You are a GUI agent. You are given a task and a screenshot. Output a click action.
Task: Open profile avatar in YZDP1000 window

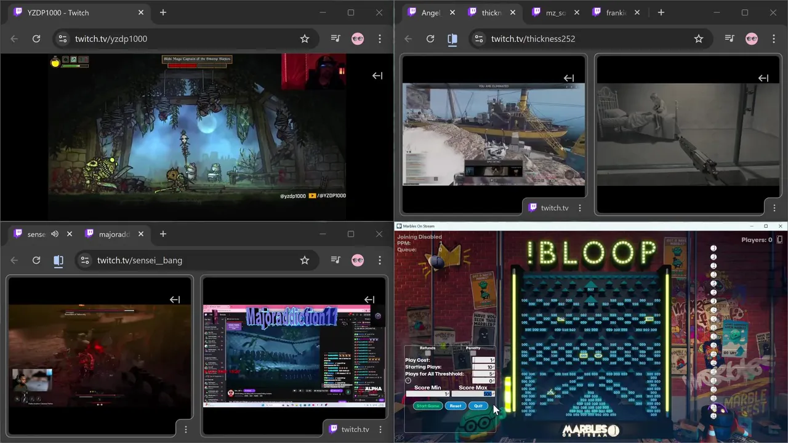358,39
